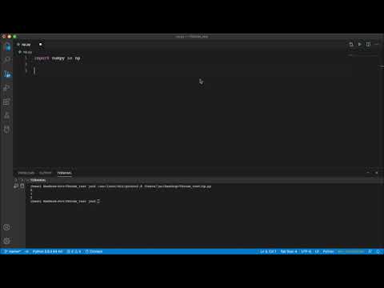
Task: Select the Terminal panel tab
Action: point(65,173)
